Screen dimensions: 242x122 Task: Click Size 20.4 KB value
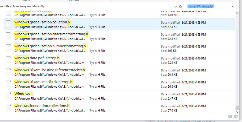tap(172, 75)
